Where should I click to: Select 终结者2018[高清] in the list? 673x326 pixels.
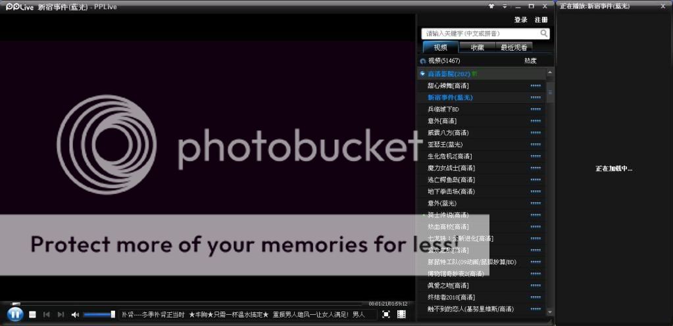coord(451,297)
